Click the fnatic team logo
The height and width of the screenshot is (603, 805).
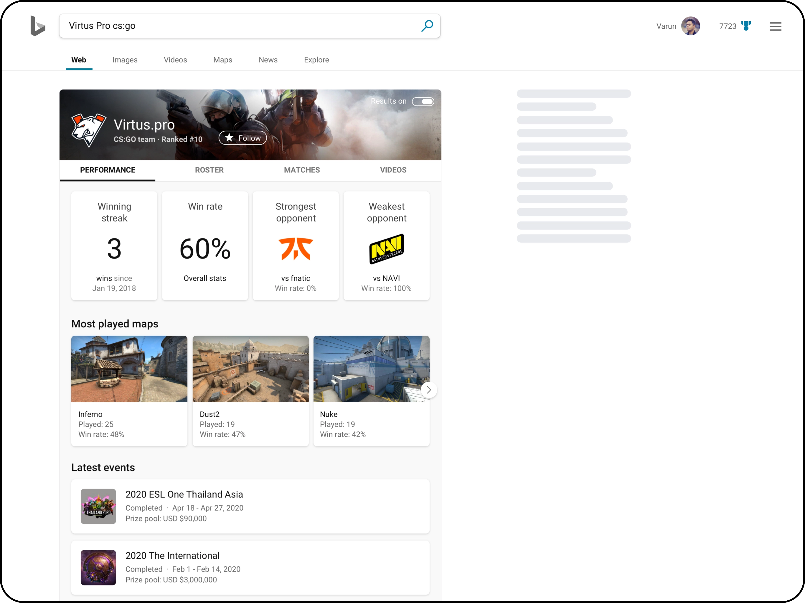[x=296, y=249]
